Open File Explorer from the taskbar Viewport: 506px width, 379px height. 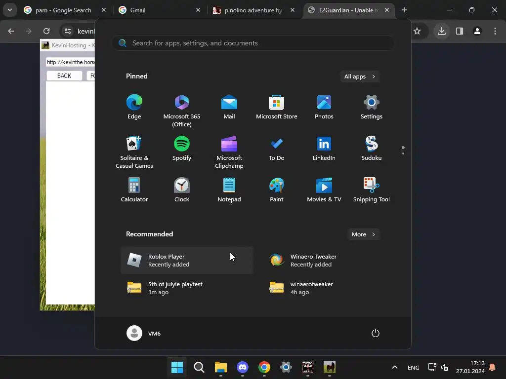pos(221,367)
